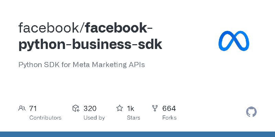
Task: Click the 664 forks count
Action: point(169,109)
